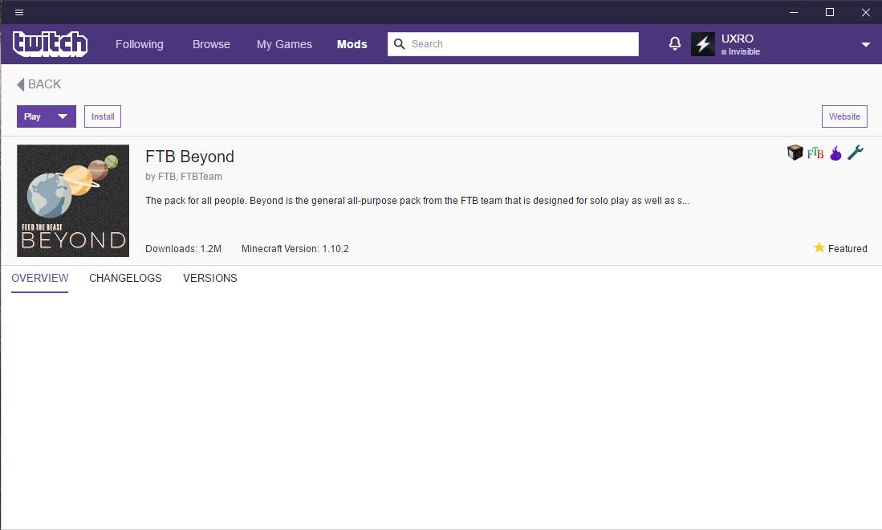Switch to the Overview tab
This screenshot has width=882, height=530.
[40, 278]
